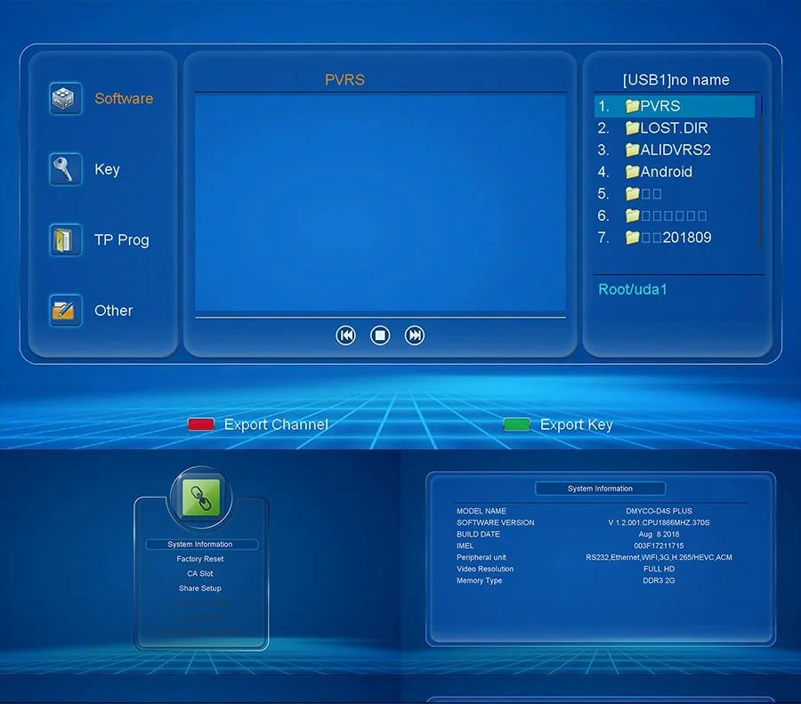Screen dimensions: 801x704
Task: Open the Other menu entry
Action: pyautogui.click(x=113, y=311)
